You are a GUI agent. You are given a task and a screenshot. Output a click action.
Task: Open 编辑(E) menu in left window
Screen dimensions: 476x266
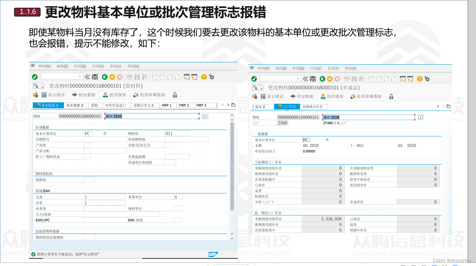62,66
